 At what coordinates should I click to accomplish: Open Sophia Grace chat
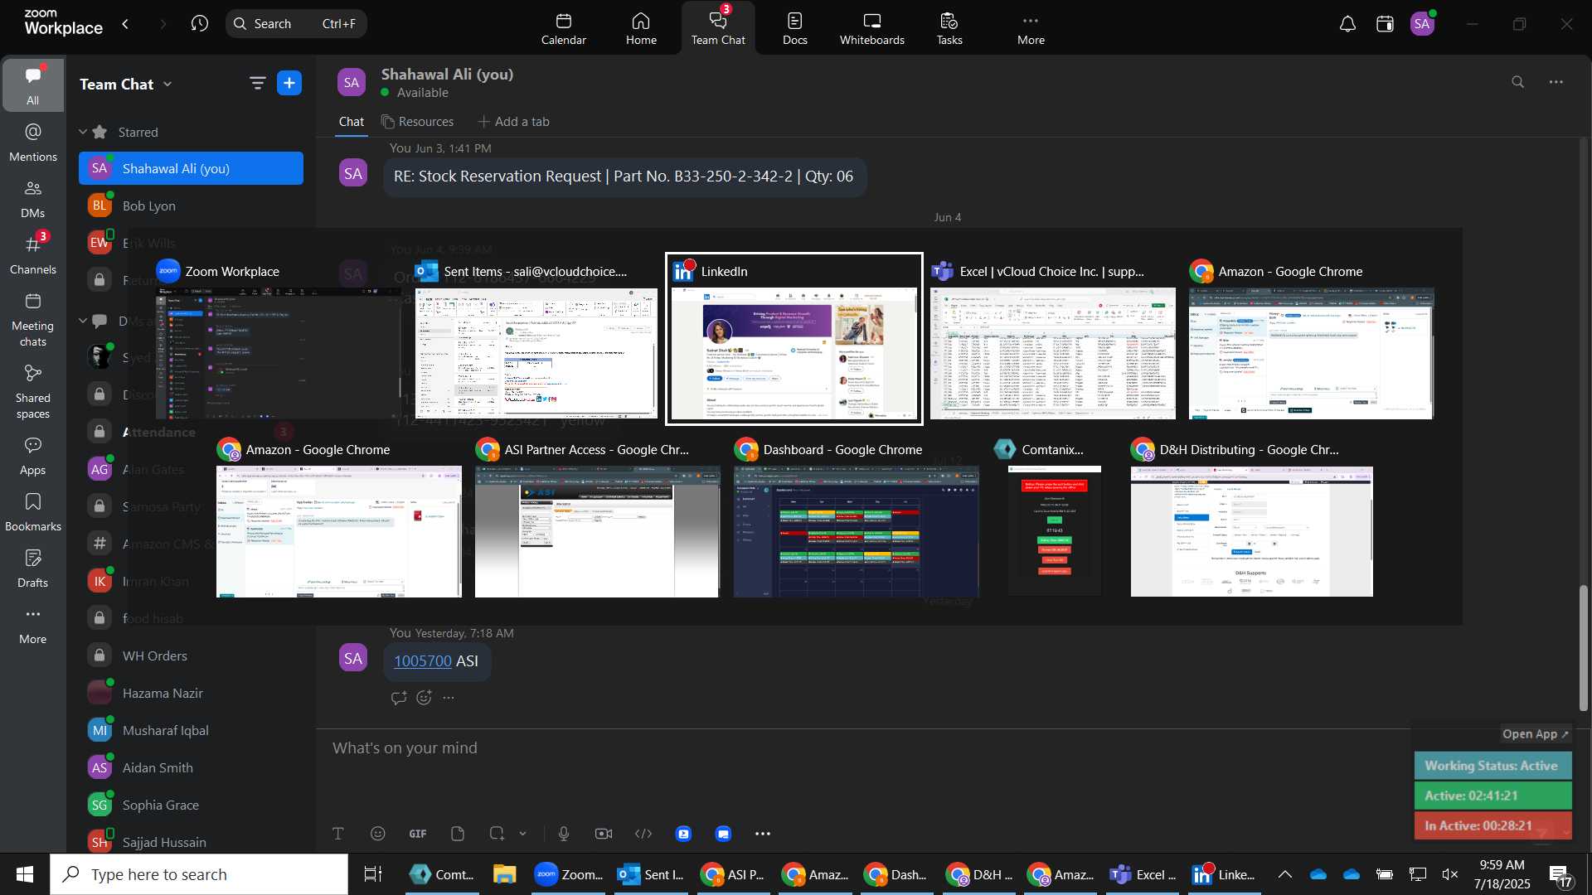click(x=191, y=805)
